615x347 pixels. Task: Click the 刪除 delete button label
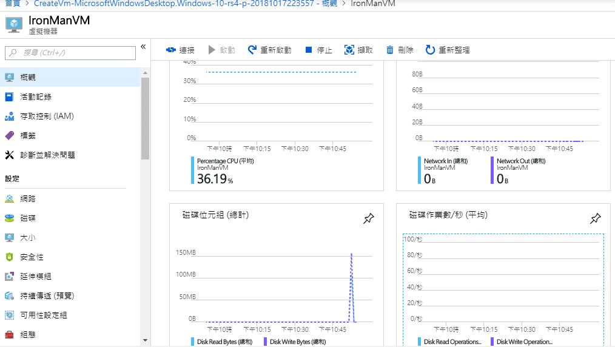coord(406,50)
